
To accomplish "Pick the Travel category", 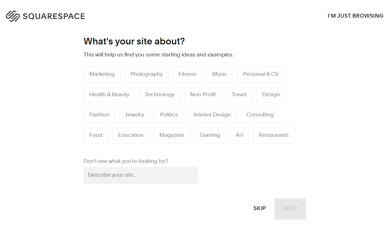I will click(x=239, y=94).
